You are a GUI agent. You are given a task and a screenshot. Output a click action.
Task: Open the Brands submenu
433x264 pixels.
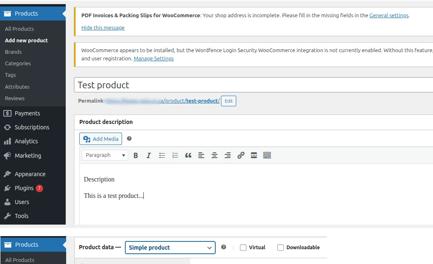pos(13,52)
